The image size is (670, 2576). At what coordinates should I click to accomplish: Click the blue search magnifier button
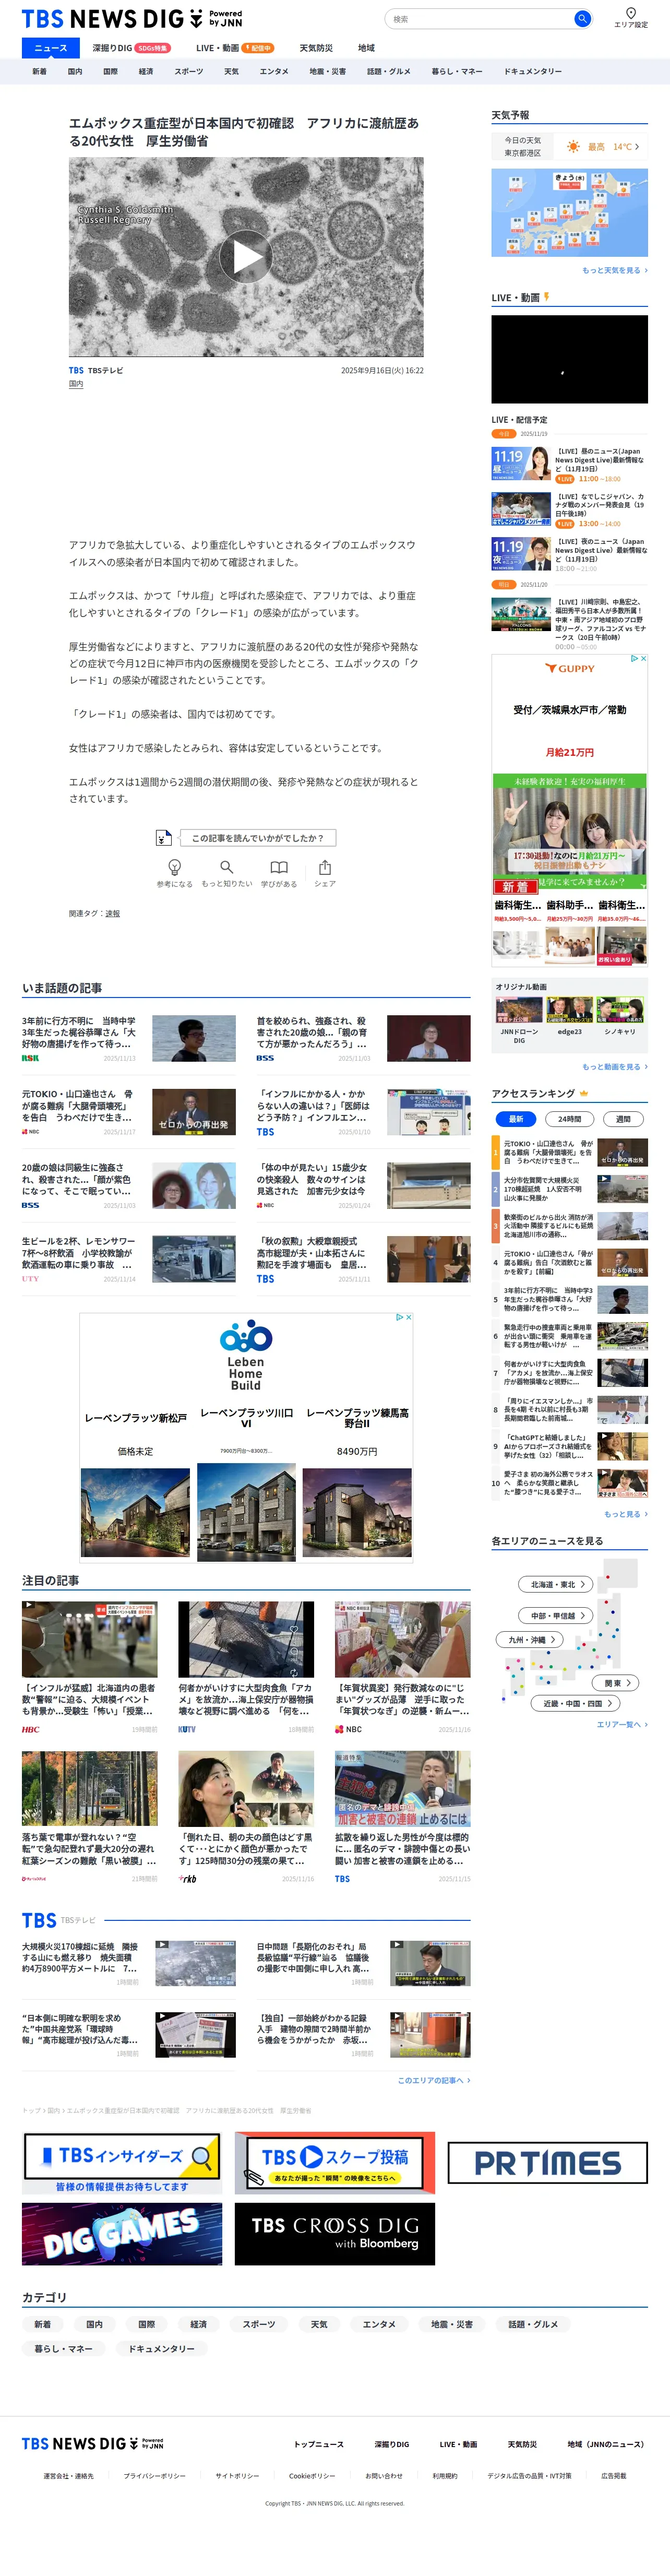pos(582,19)
